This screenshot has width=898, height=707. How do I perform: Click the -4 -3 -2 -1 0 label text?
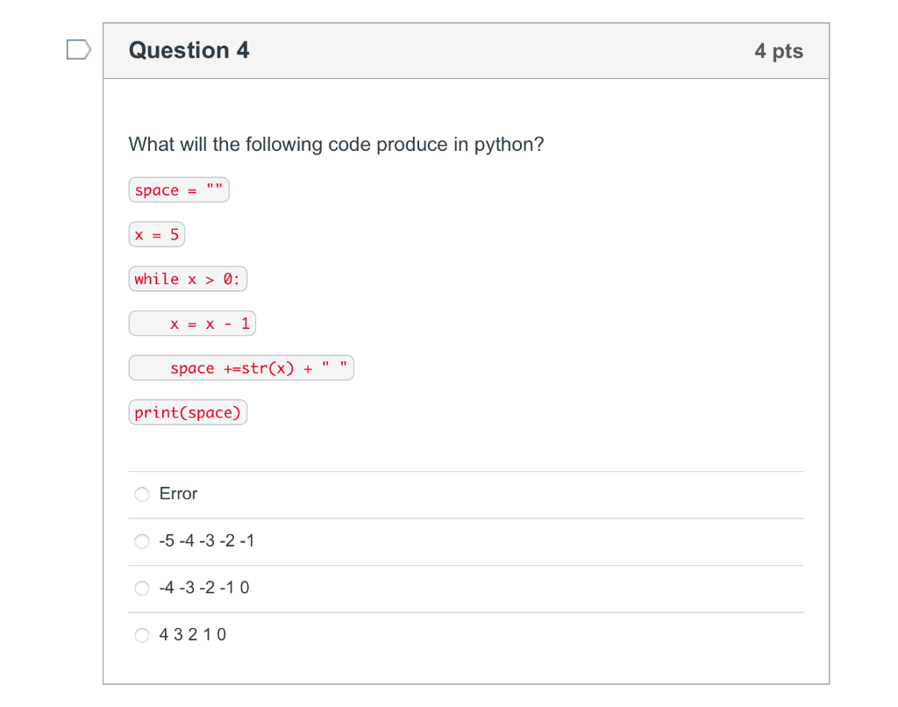pos(204,588)
